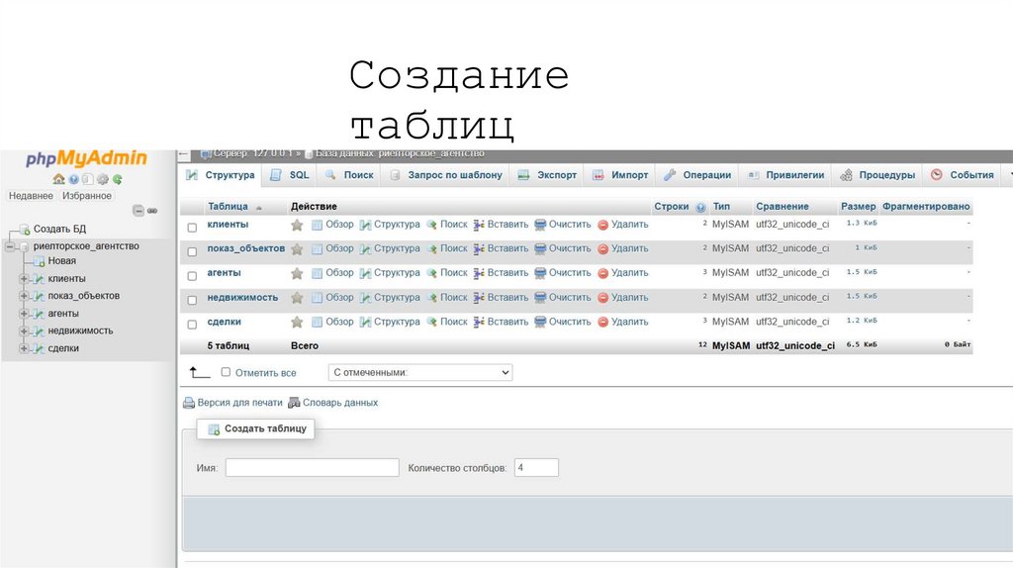
Task: Open the Процедуры tab
Action: pos(877,175)
